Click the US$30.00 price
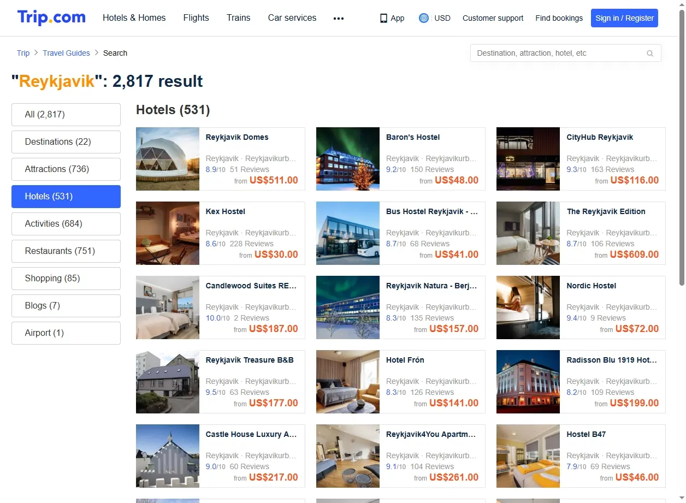This screenshot has width=686, height=503. (276, 255)
